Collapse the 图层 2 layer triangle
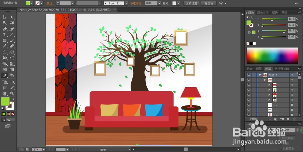303x152 pixels. coord(260,75)
